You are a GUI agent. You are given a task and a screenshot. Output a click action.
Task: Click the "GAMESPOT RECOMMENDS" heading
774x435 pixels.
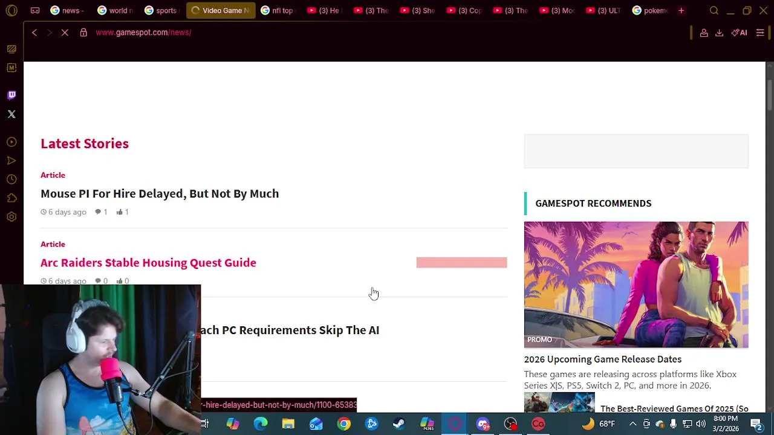point(593,203)
